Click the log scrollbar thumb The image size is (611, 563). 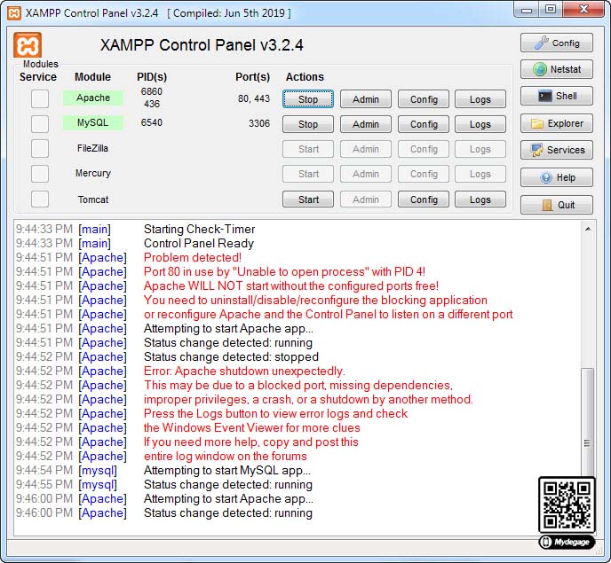(588, 422)
